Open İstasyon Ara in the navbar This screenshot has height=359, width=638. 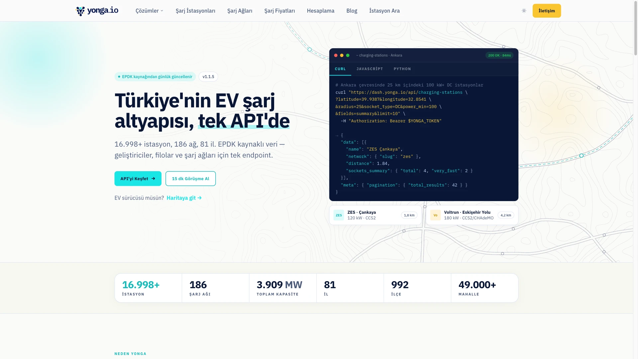click(384, 11)
